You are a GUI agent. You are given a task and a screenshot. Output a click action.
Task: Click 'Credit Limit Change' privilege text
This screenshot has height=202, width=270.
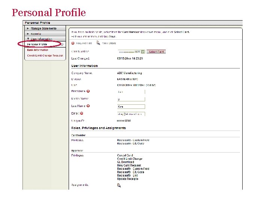click(130, 159)
